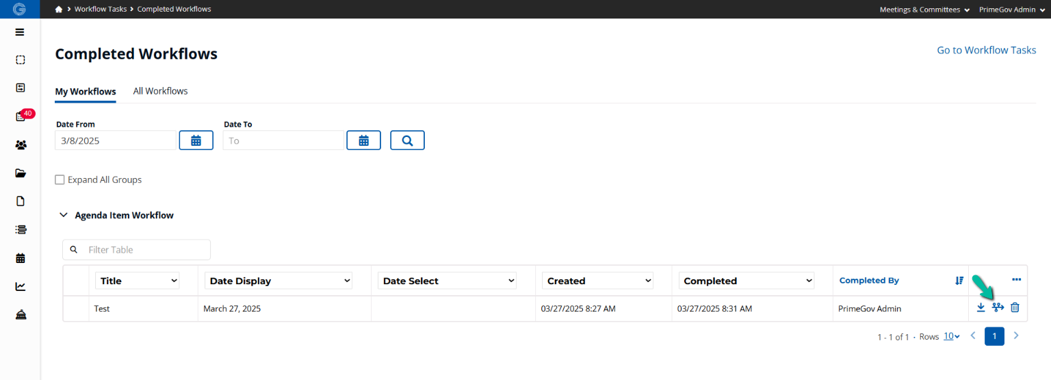Go to next page with right chevron

point(1016,336)
